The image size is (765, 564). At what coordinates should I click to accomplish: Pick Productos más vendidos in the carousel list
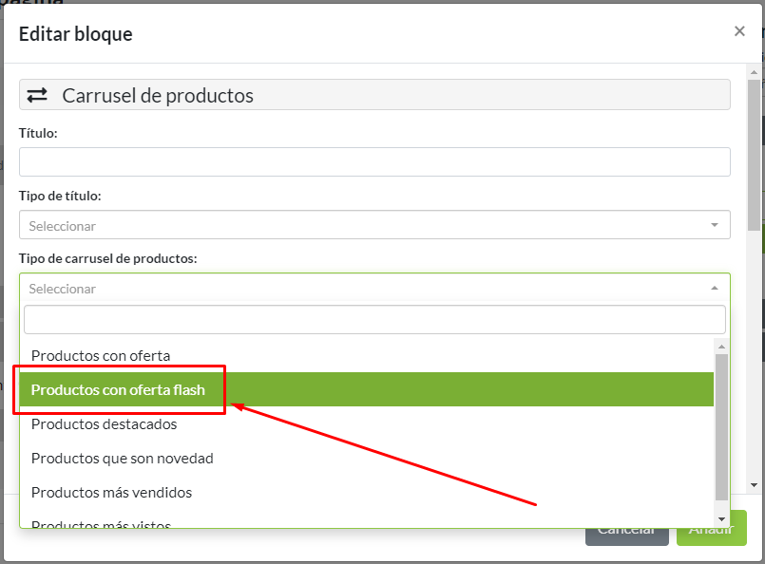111,492
